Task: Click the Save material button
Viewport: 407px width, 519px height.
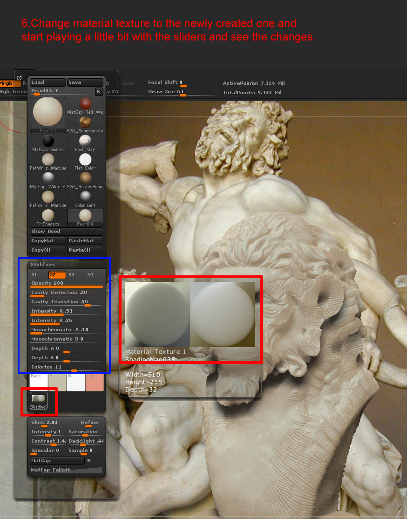Action: pyautogui.click(x=85, y=82)
